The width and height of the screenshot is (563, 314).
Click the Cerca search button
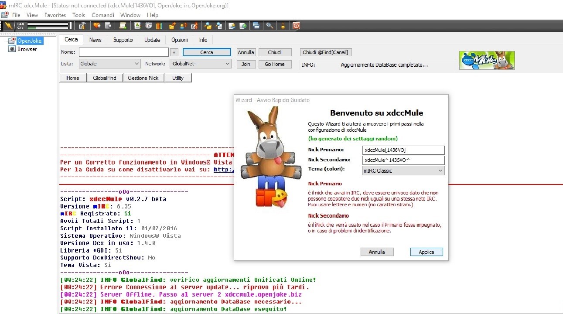pyautogui.click(x=207, y=52)
